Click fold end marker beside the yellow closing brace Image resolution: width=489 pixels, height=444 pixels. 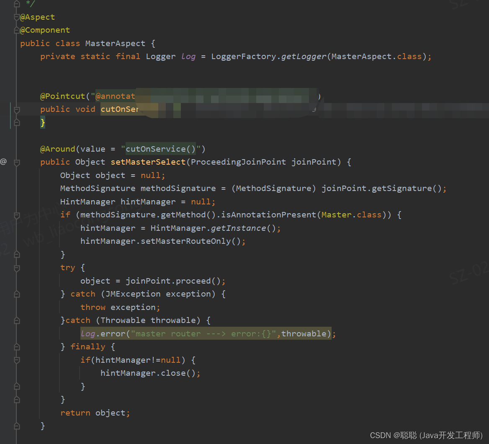point(17,123)
